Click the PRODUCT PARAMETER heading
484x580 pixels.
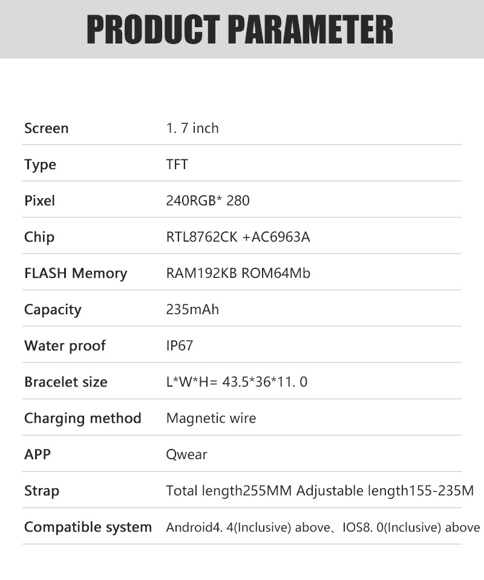coord(240,30)
